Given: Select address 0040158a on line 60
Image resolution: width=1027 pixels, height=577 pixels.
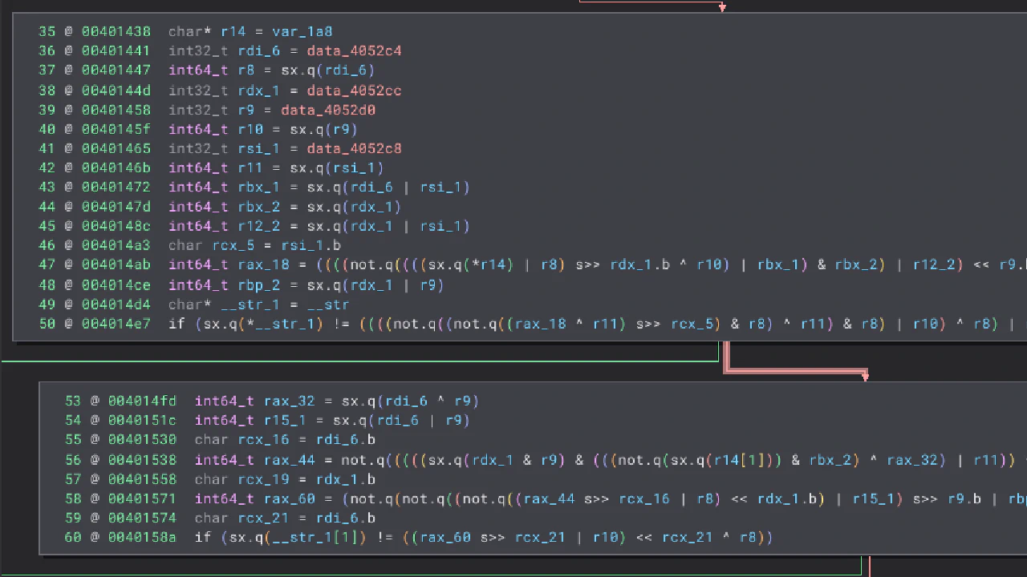Looking at the screenshot, I should click(x=142, y=537).
